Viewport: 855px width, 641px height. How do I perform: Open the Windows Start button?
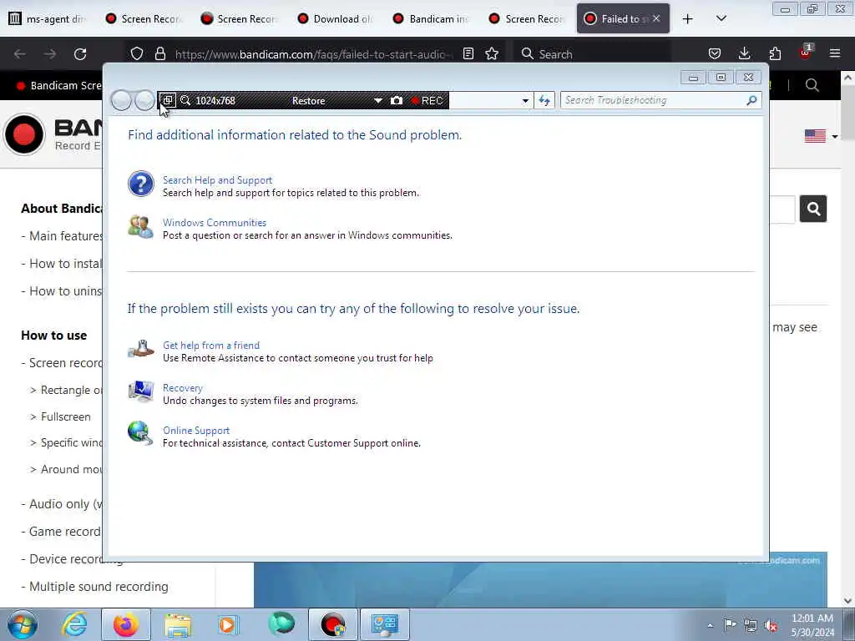(22, 624)
